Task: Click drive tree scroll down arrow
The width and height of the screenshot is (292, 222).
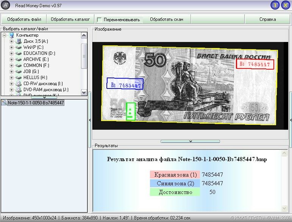Action: point(84,92)
